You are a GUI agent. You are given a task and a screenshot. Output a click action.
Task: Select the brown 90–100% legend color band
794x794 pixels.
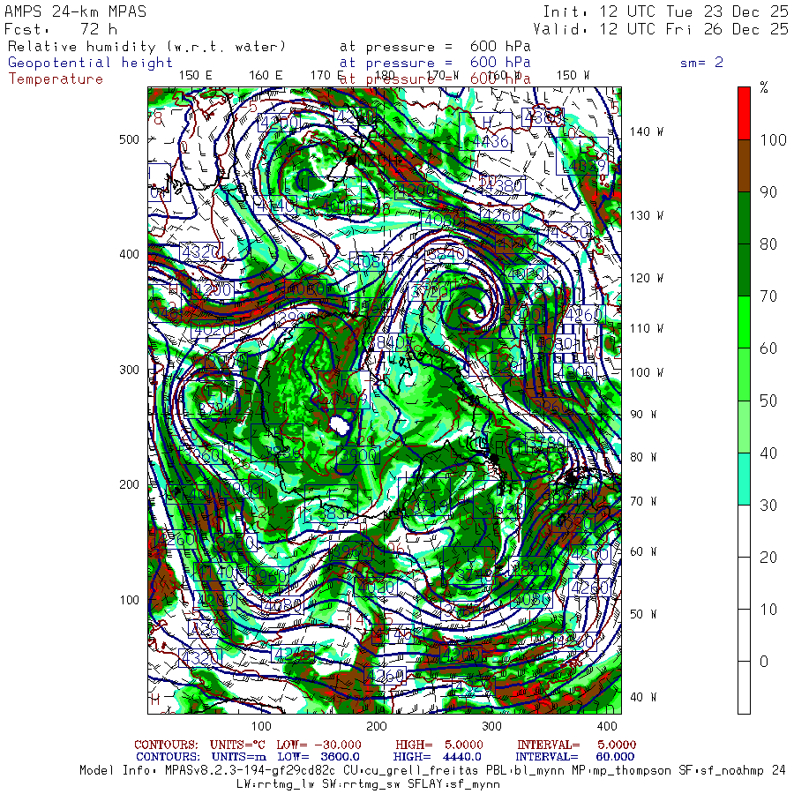click(x=744, y=167)
